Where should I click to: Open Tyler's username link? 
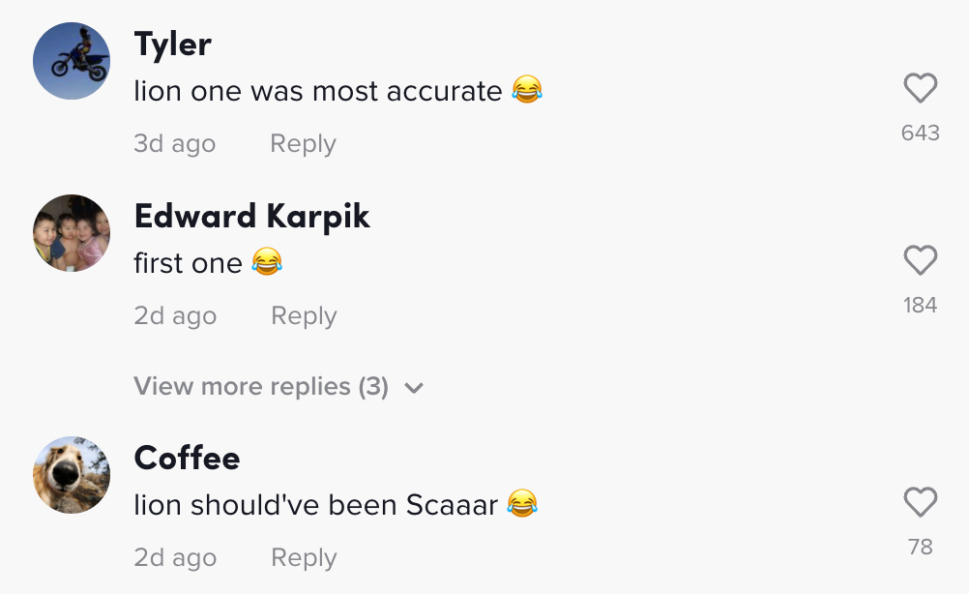(x=173, y=44)
